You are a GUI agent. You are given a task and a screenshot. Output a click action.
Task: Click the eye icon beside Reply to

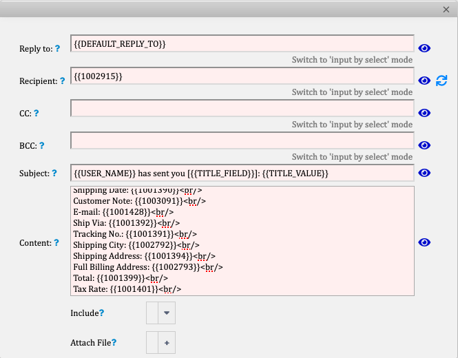(424, 48)
